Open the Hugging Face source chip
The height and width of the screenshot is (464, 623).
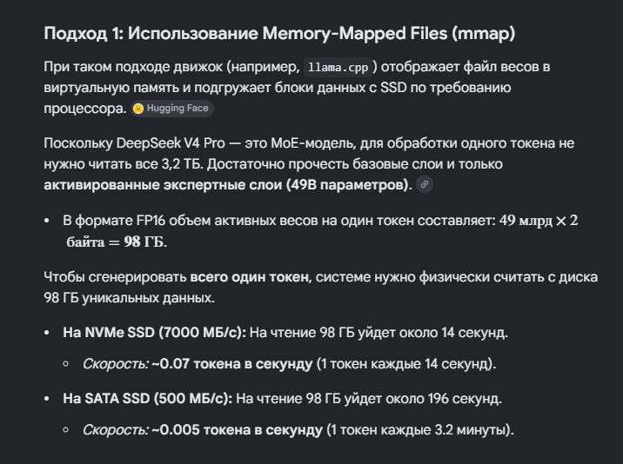[172, 109]
